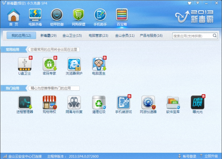
Task: Focus the 搜索应用 search box
Action: 192,36
